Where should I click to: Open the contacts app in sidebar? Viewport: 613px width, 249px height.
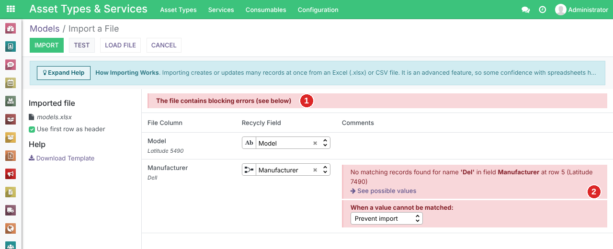11,46
